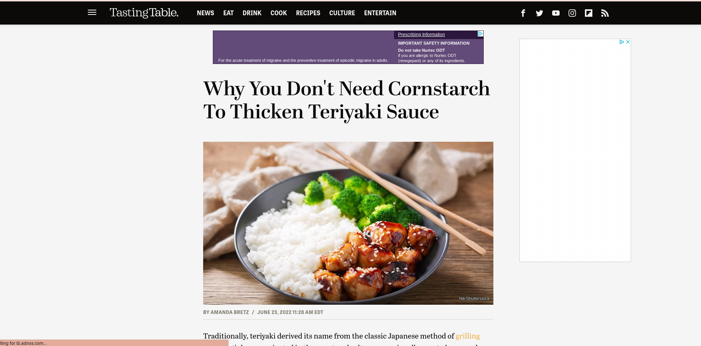The width and height of the screenshot is (701, 346).
Task: Go to Tasting Table logo homepage
Action: (144, 13)
